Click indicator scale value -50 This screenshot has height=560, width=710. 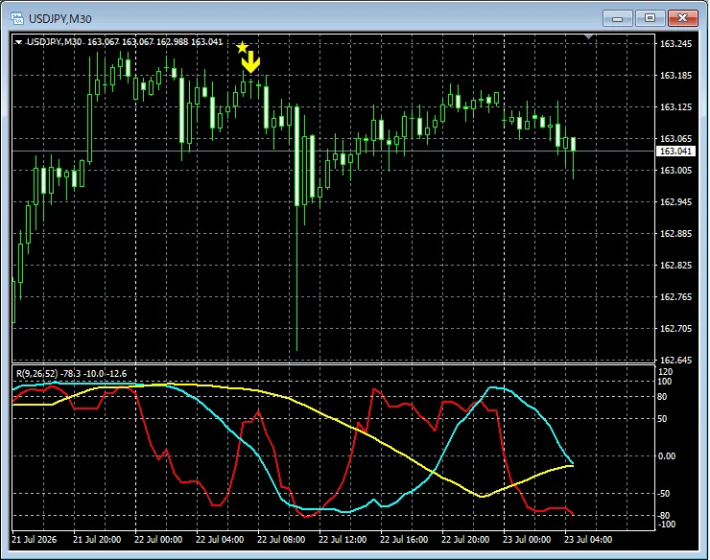[664, 494]
